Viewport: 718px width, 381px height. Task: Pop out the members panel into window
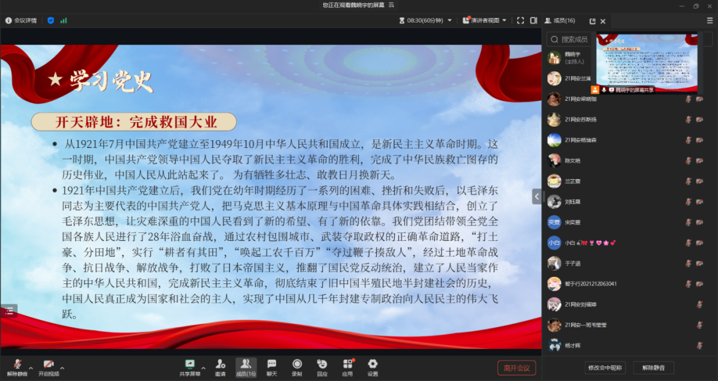coord(592,21)
